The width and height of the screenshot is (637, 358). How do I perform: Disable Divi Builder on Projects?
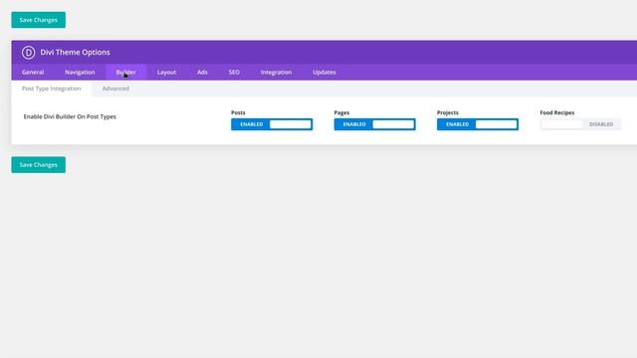click(x=478, y=124)
